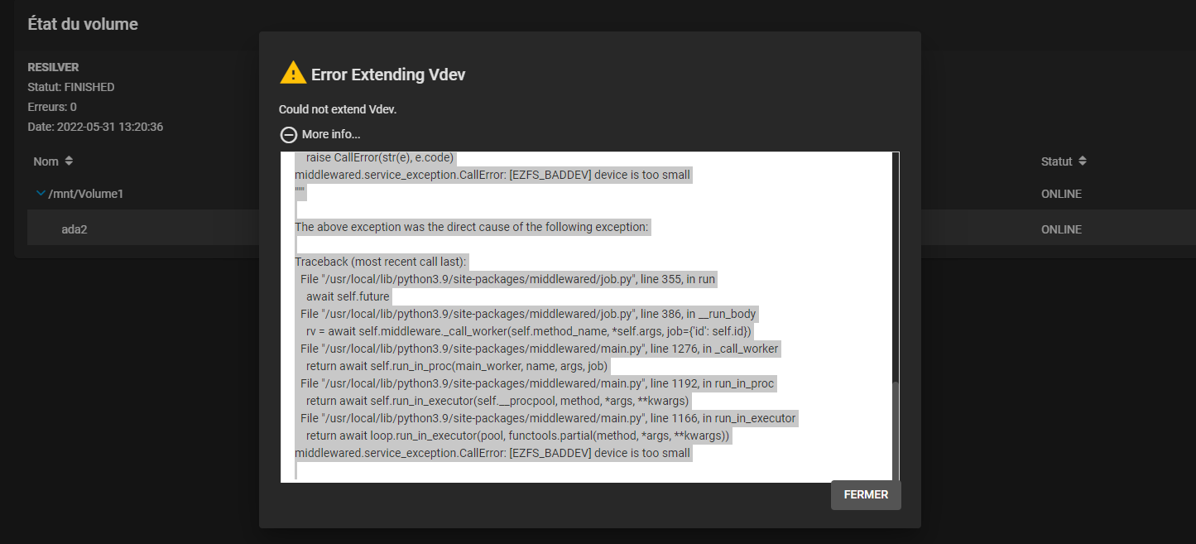Click the 'Statut: FINISHED' resilver text

click(x=71, y=87)
